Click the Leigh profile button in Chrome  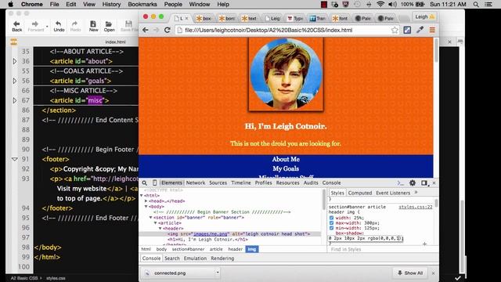coord(424,16)
